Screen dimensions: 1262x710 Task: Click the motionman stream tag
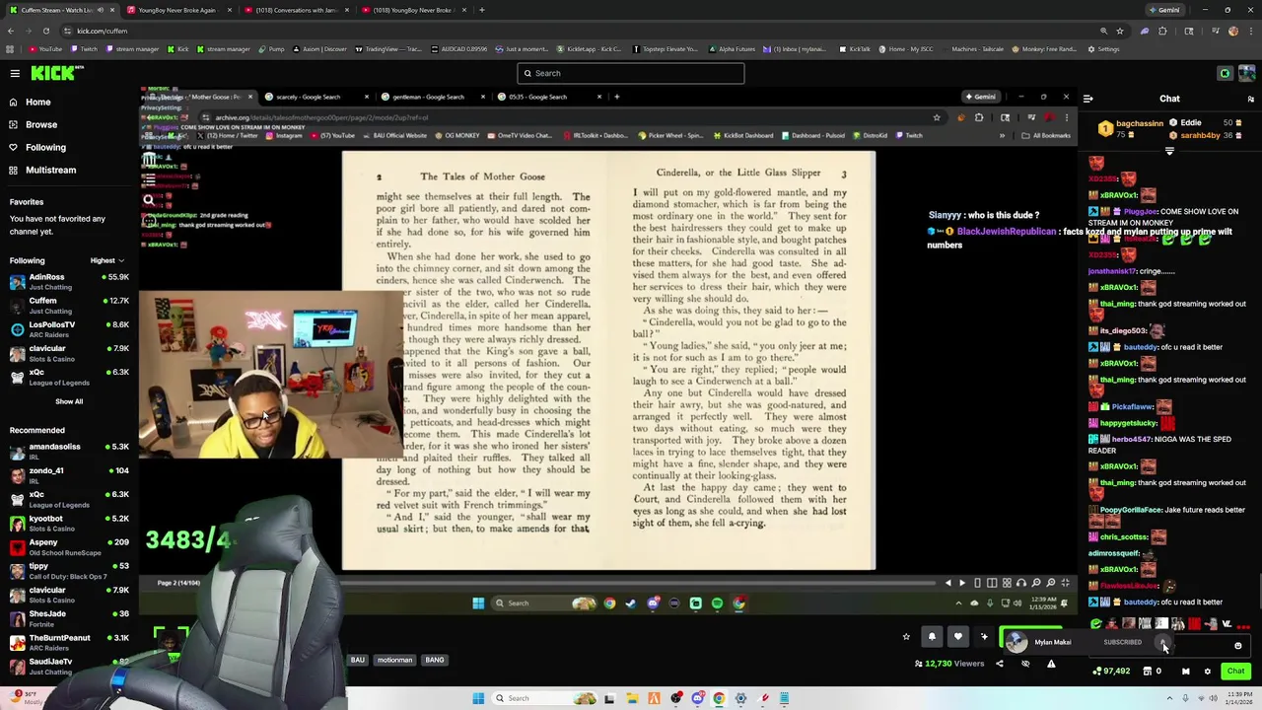[x=394, y=660]
